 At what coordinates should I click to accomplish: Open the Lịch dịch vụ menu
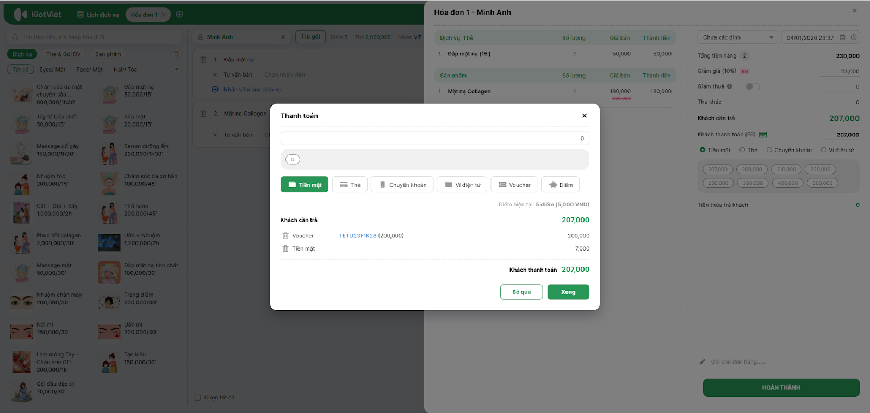pos(98,15)
